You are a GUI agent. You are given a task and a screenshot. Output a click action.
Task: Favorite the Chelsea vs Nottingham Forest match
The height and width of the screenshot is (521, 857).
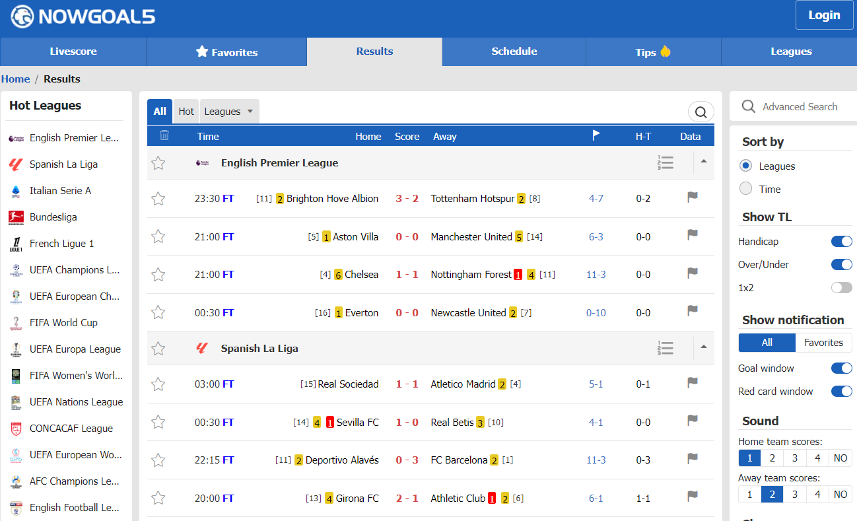tap(158, 275)
